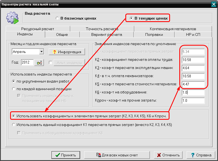Toggle the Альт. индексы checkbox
Image resolution: width=218 pixels, height=161 pixels.
click(50, 63)
